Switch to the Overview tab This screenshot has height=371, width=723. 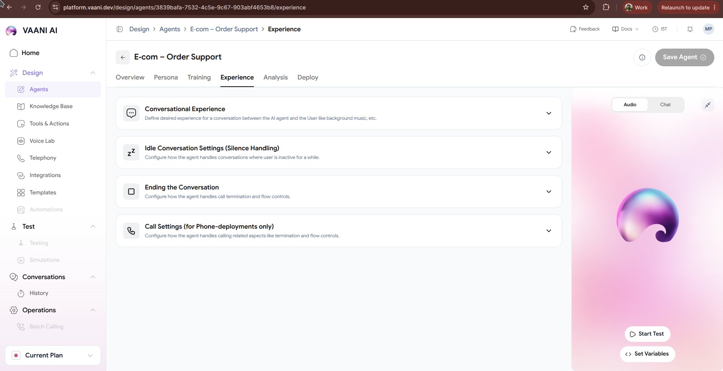(130, 77)
